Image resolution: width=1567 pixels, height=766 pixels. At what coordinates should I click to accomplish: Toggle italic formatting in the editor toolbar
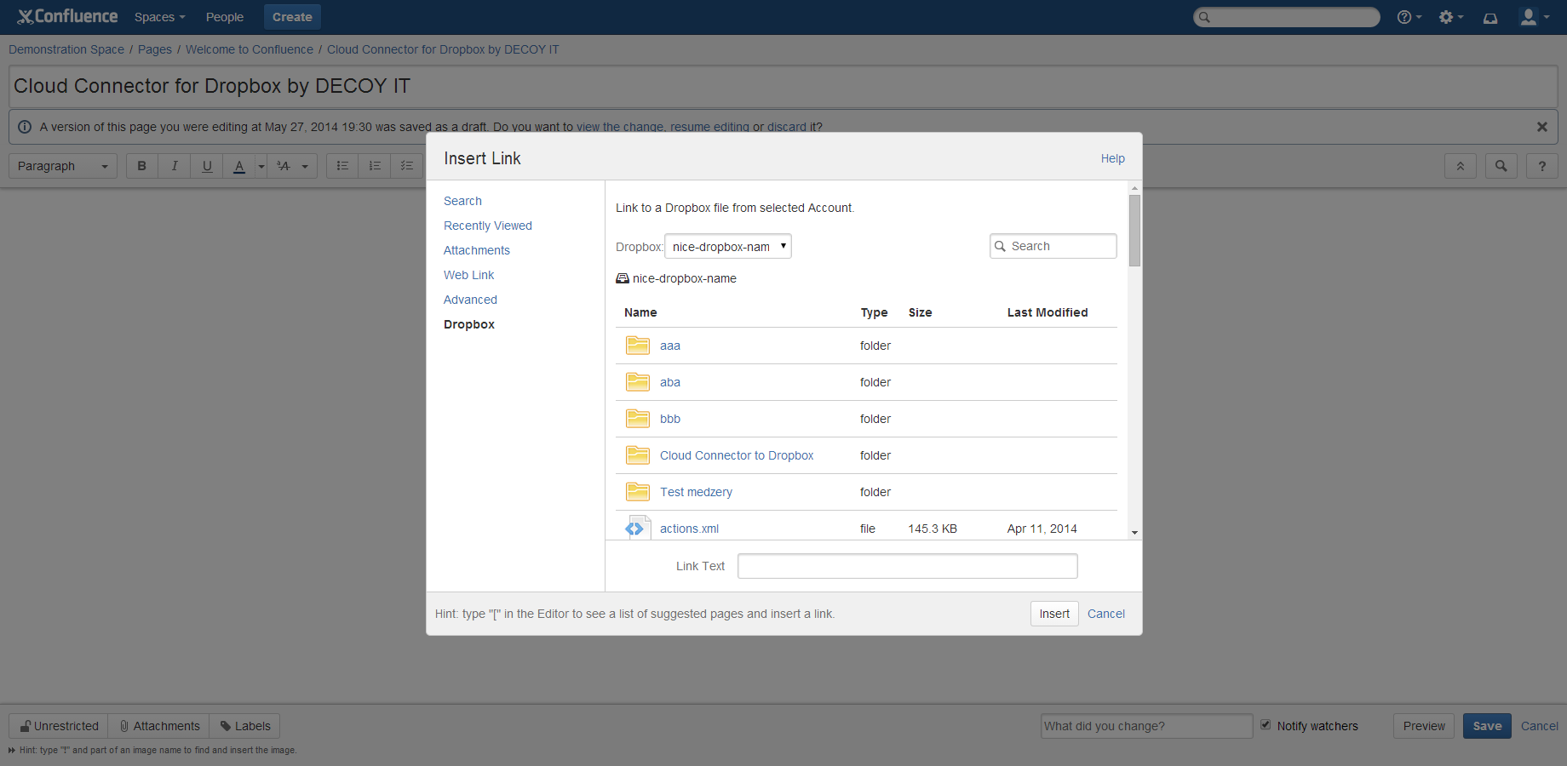click(x=175, y=166)
